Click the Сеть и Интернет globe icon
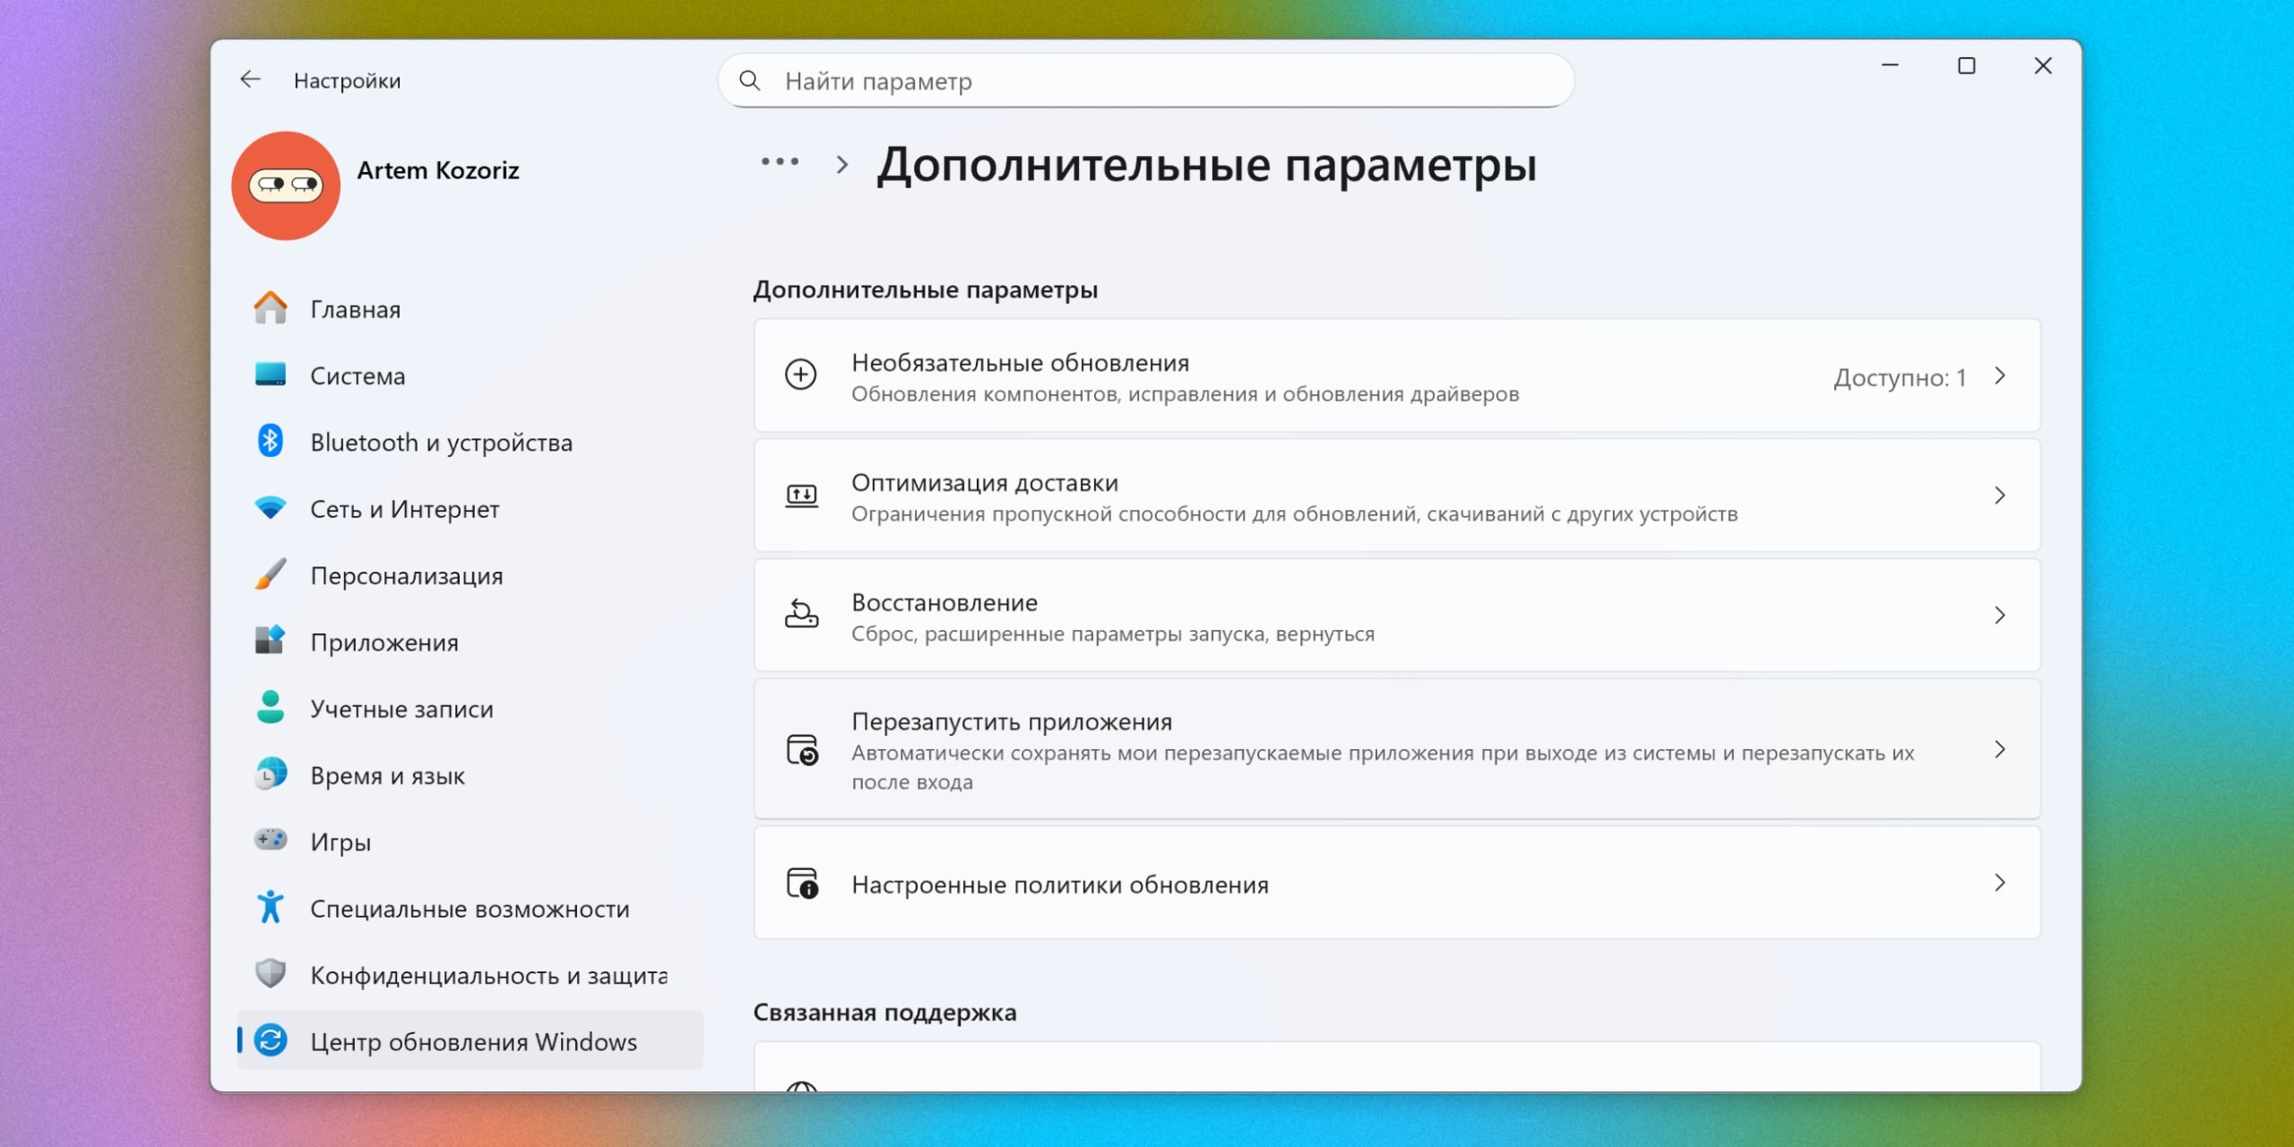2294x1147 pixels. coord(271,508)
